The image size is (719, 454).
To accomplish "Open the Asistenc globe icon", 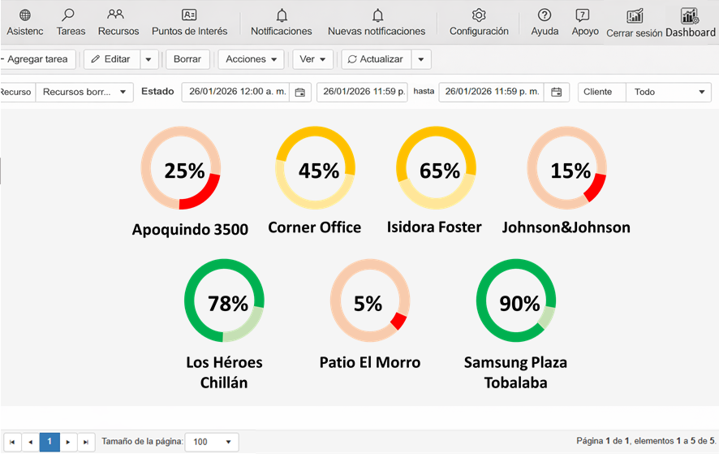I will 25,15.
